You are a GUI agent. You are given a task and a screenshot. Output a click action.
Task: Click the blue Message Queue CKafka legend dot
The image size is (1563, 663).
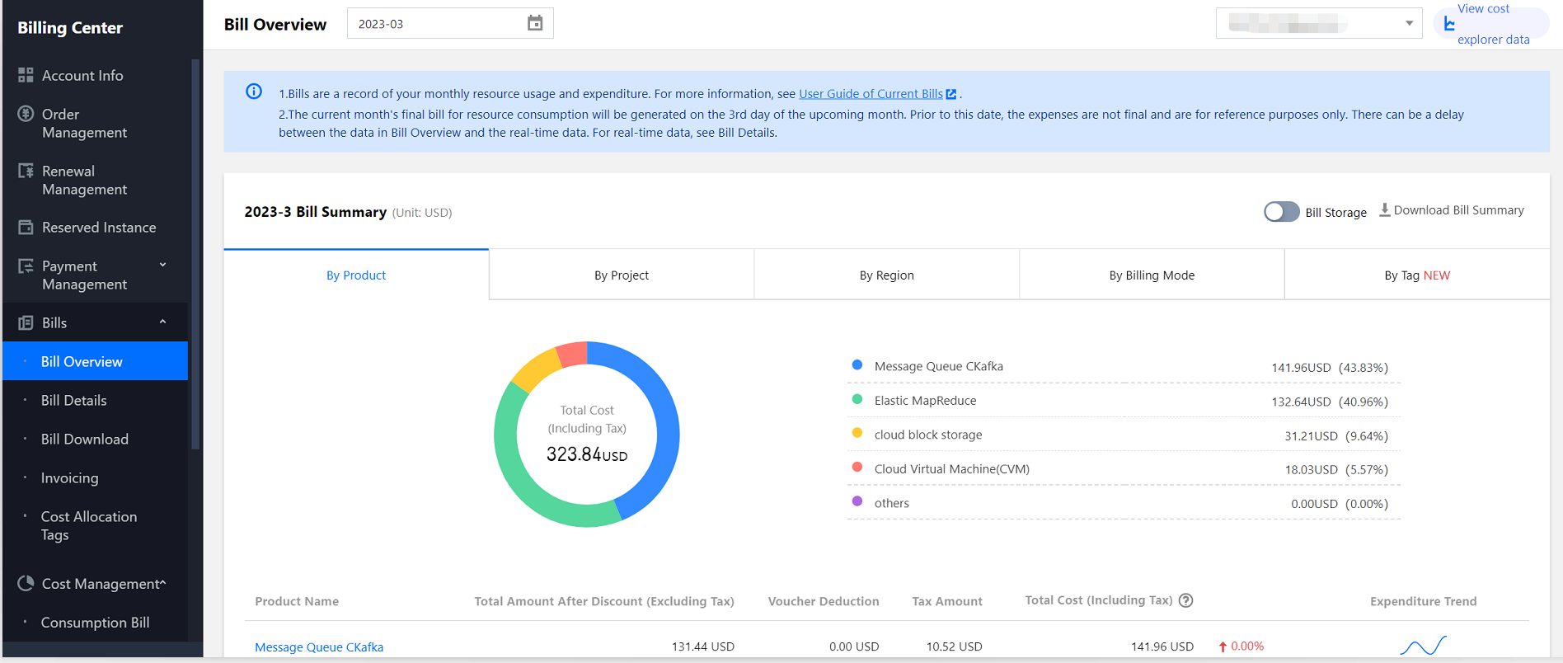tap(857, 364)
